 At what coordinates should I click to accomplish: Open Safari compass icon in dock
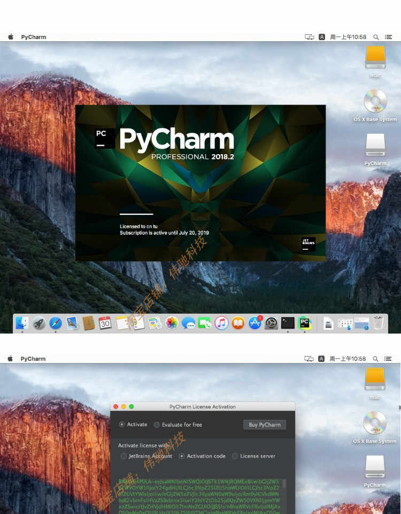pyautogui.click(x=55, y=323)
